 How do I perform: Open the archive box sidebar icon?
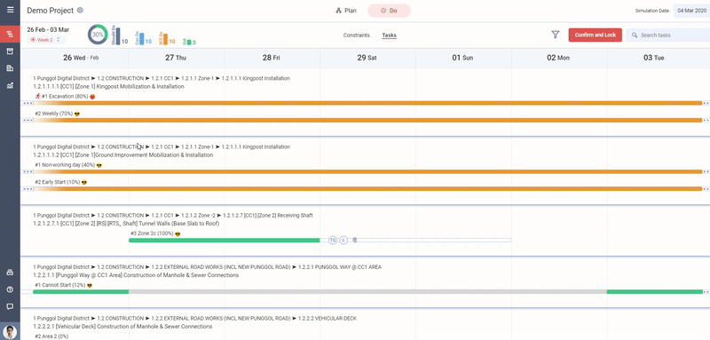click(x=10, y=51)
